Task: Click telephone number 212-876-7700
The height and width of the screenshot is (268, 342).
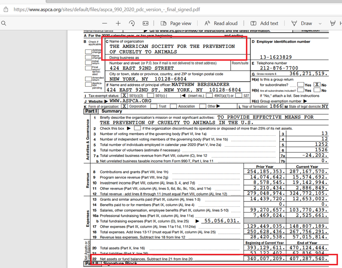Action: (279, 68)
